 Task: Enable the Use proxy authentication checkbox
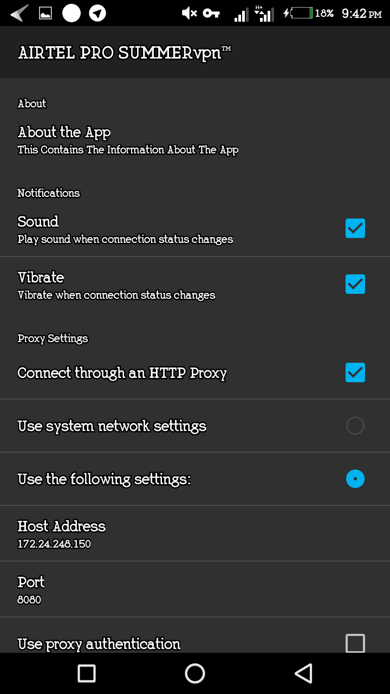tap(355, 643)
